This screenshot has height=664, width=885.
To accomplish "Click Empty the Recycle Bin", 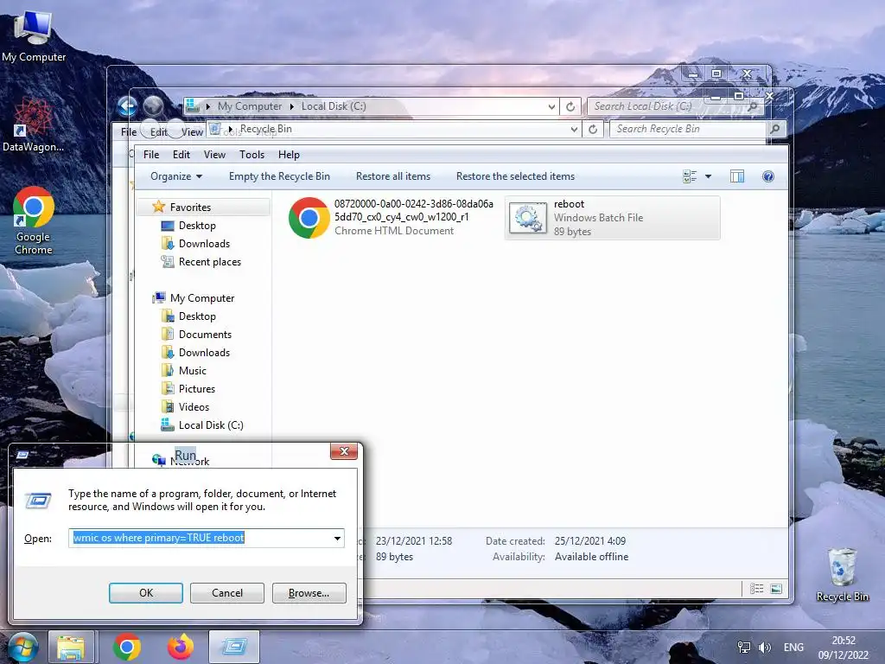I will click(279, 176).
